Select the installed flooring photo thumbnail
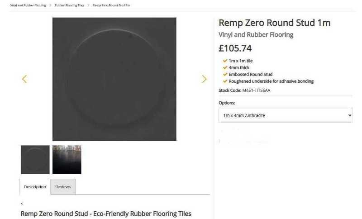 (x=67, y=160)
